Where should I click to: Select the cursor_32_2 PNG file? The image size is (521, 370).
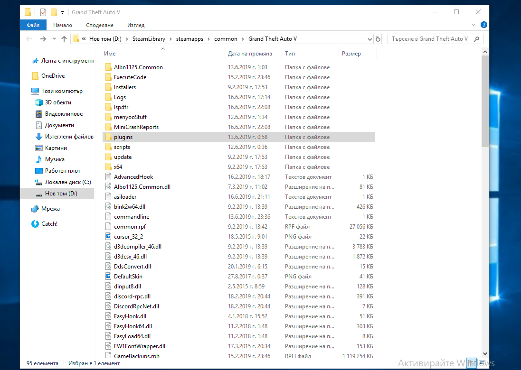128,237
